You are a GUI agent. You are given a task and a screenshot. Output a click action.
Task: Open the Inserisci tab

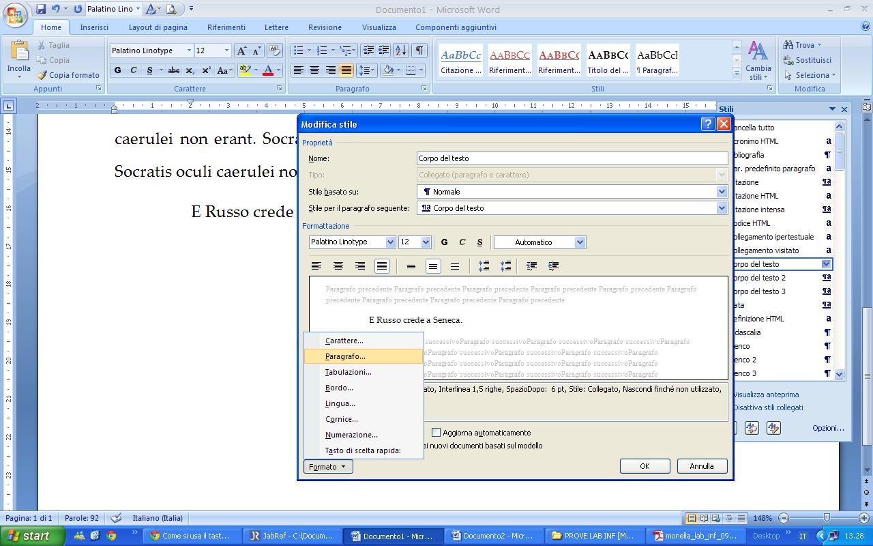[x=94, y=27]
